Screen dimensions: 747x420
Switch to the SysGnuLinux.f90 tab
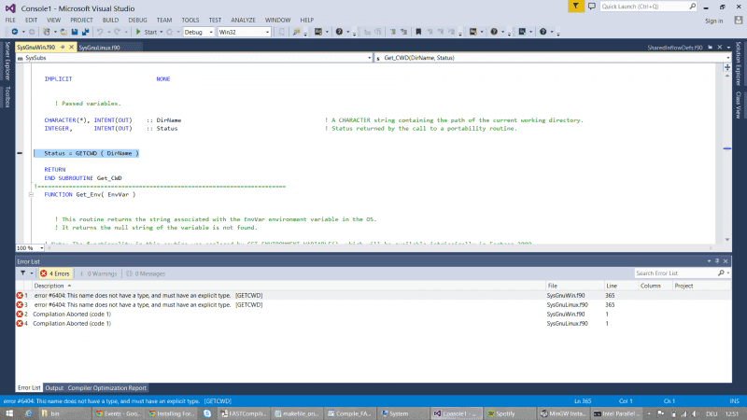(x=99, y=46)
